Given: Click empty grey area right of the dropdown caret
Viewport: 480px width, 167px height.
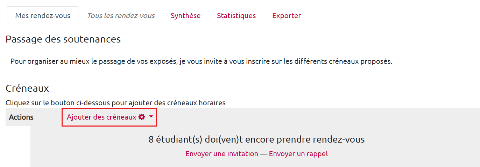Looking at the screenshot, I should 280,117.
